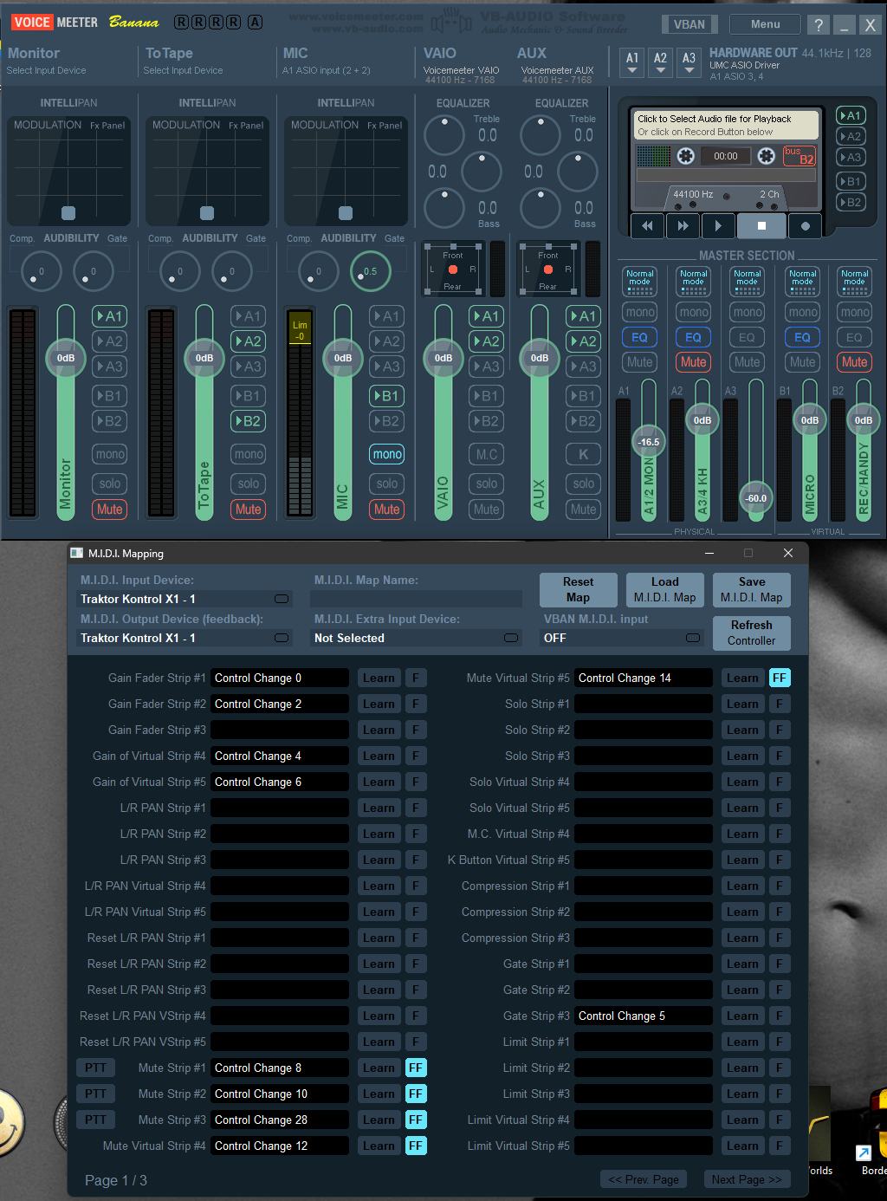Toggle B1 routing on MIC strip
The width and height of the screenshot is (887, 1201).
pos(386,396)
